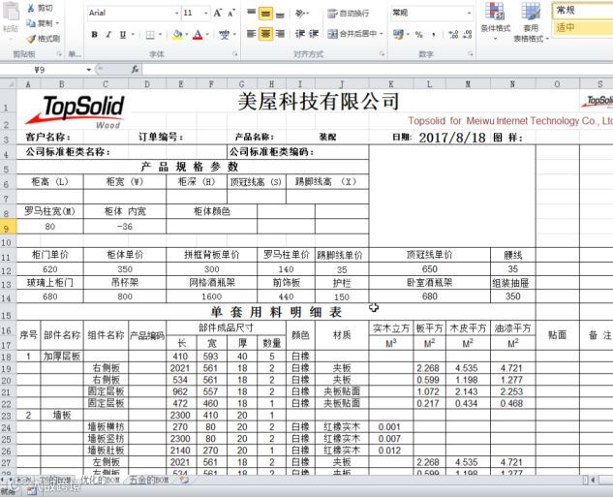Viewport: 613px width, 498px height.
Task: Open the clipboard group dialog launcher
Action: click(60, 54)
